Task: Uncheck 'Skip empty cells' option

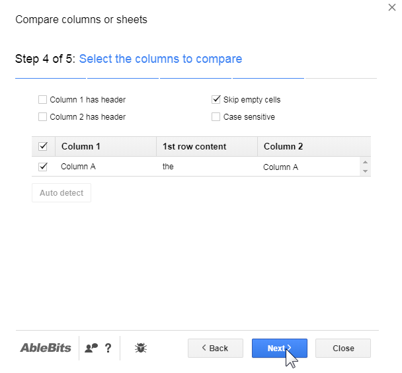Action: tap(216, 100)
